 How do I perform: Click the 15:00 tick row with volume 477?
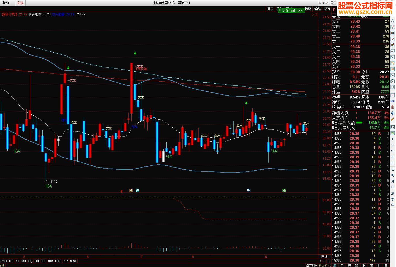tap(360, 260)
